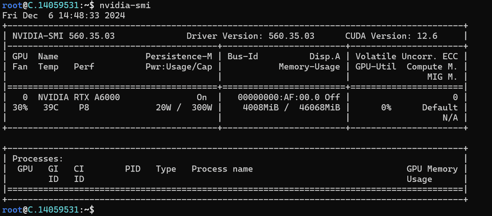Click the Disp.A column header
The image size is (492, 216).
point(325,56)
